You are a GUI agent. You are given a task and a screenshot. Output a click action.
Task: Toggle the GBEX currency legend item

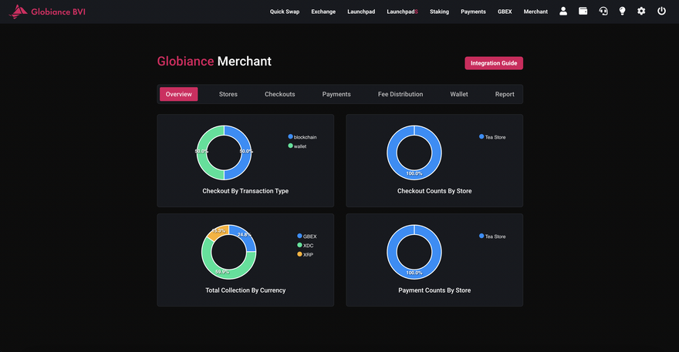[x=306, y=236]
